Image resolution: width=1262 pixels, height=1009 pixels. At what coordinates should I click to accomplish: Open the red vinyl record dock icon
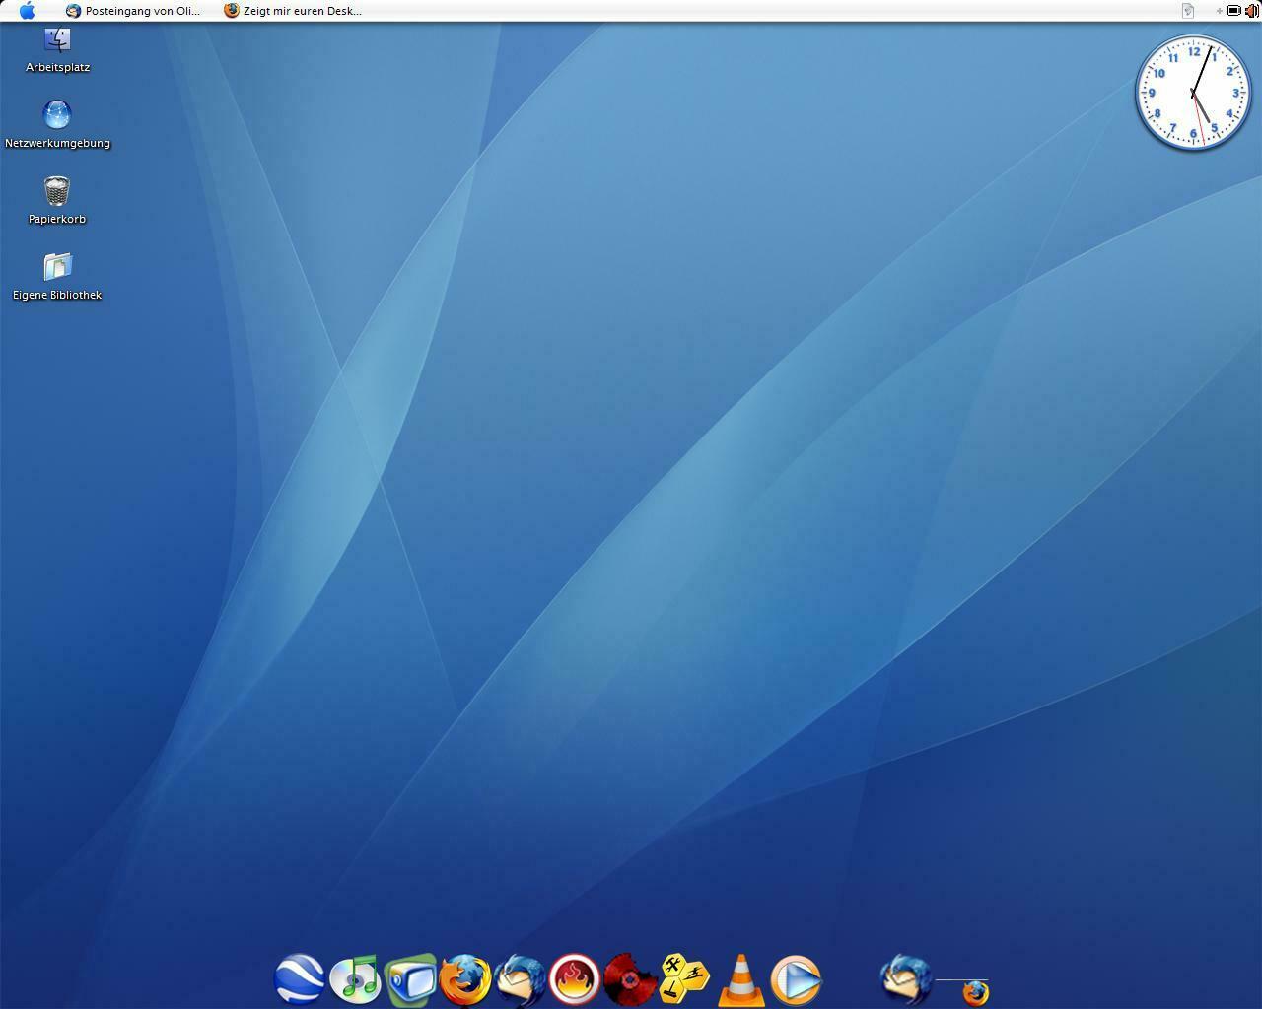(x=630, y=979)
